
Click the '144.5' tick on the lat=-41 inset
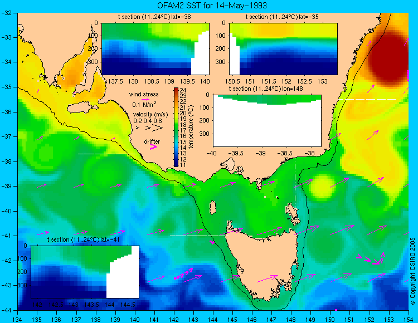point(128,305)
